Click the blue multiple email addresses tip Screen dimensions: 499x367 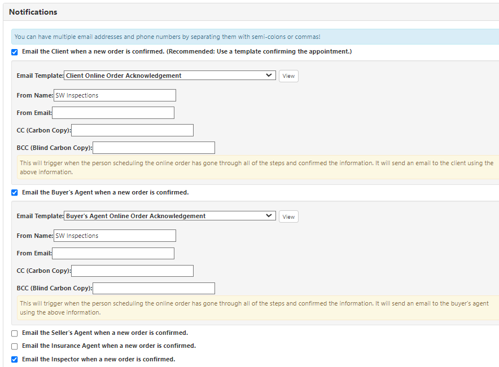[255, 37]
